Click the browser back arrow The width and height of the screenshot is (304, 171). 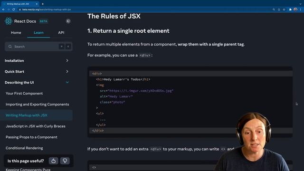point(3,9)
